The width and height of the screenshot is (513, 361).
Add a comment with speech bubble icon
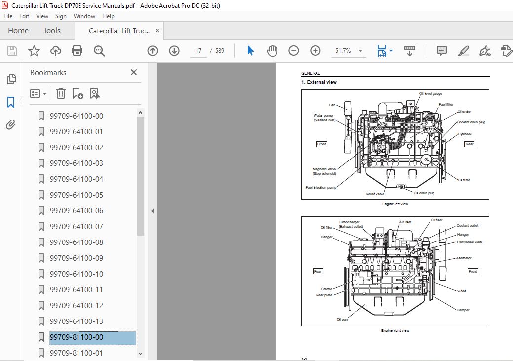[442, 51]
